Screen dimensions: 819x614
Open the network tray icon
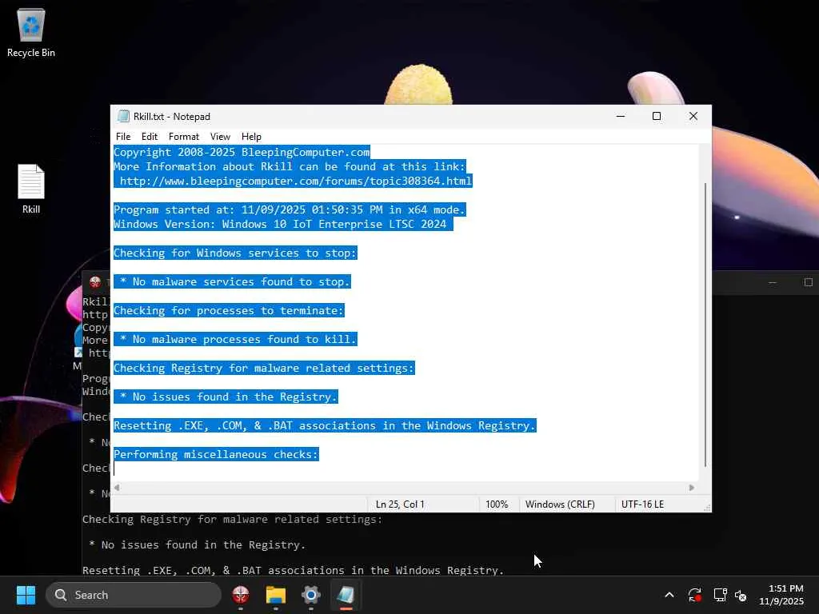721,595
